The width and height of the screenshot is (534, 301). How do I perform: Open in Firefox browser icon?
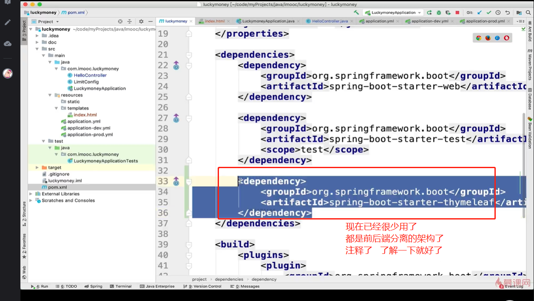488,38
